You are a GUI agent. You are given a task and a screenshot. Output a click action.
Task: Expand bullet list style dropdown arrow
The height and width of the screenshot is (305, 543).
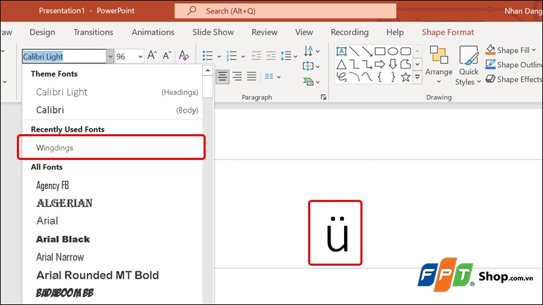tap(219, 56)
